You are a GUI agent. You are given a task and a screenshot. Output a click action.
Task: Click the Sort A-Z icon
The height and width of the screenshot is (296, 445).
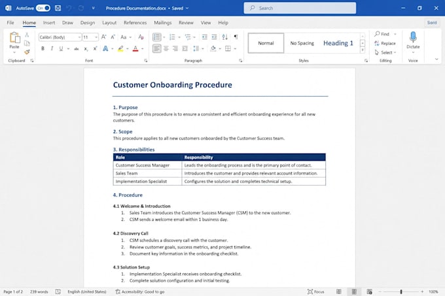pos(224,37)
